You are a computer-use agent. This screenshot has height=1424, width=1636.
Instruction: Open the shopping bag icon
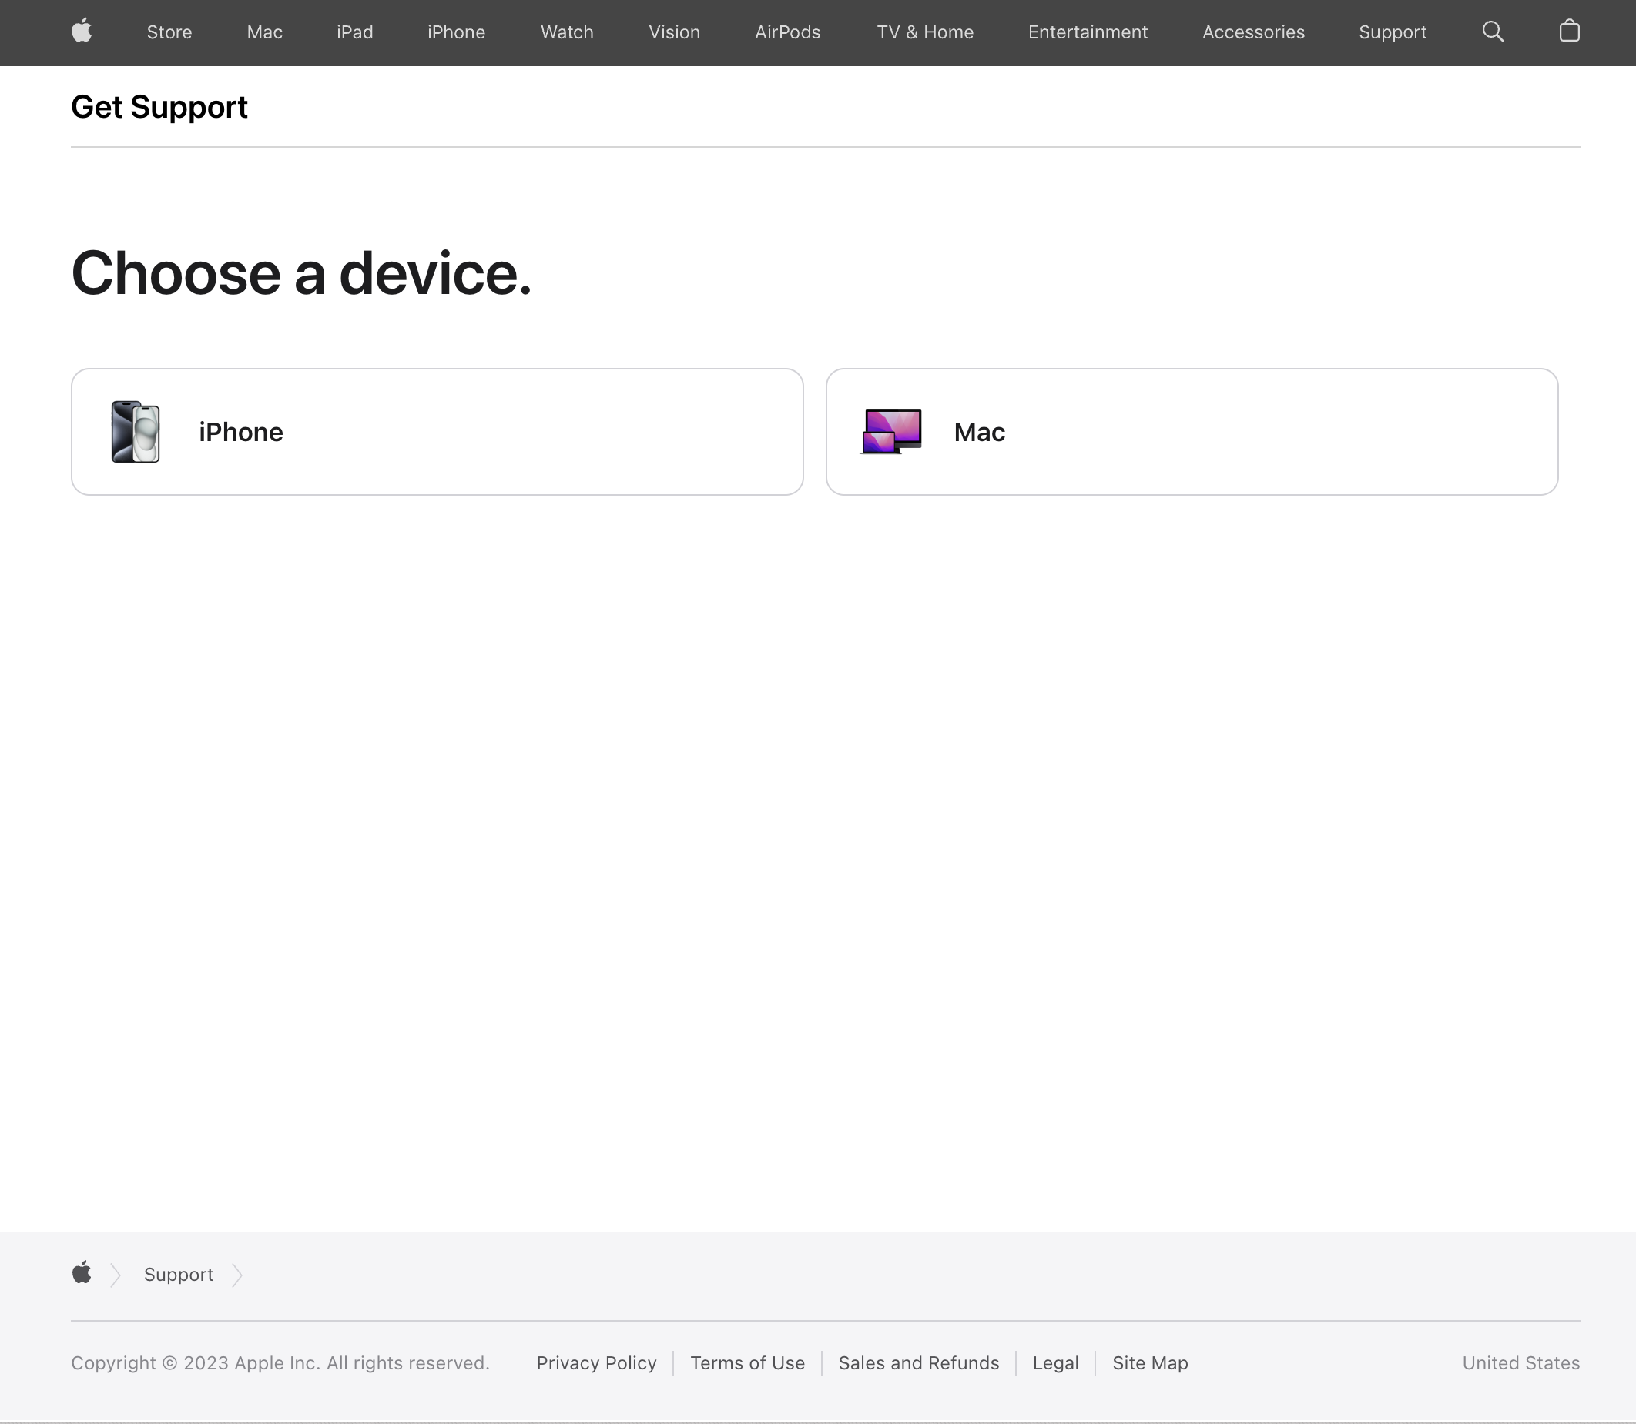(1568, 32)
